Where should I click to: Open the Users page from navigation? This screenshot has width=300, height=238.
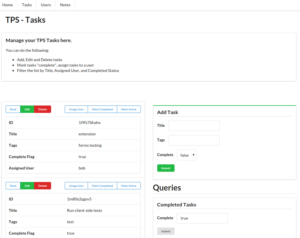46,5
